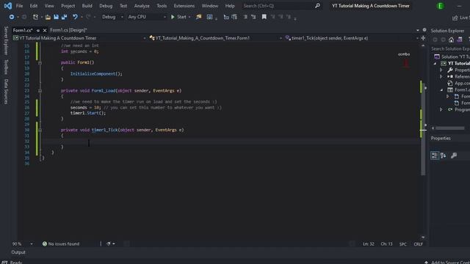
Task: Click the New Project toolbar icon
Action: point(35,17)
